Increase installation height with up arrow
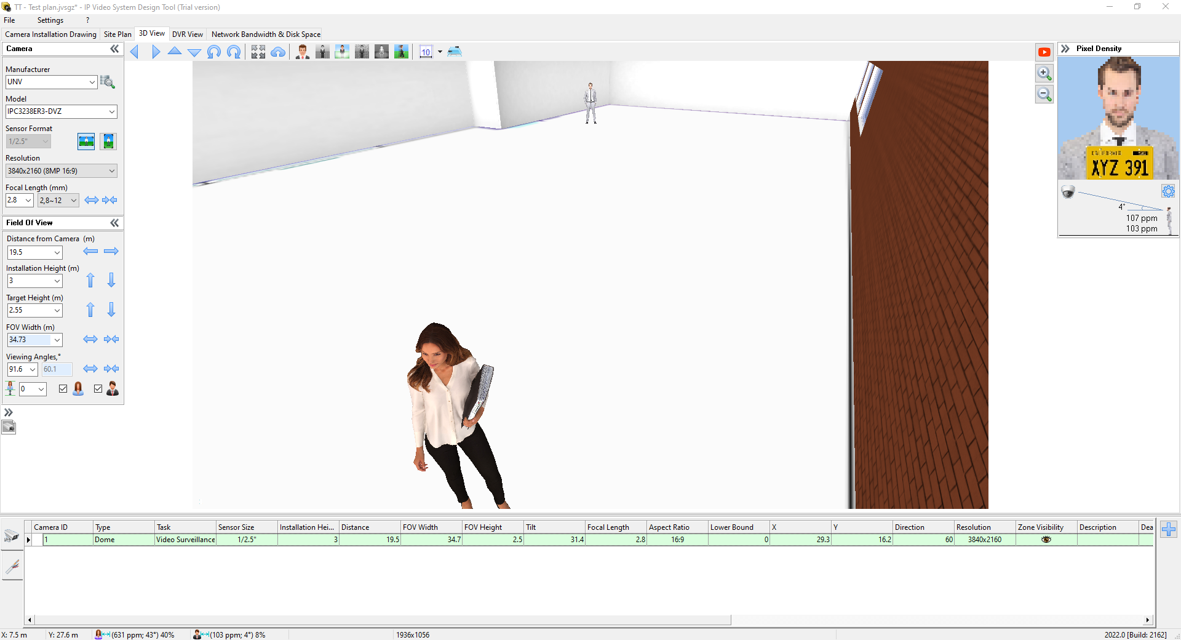 pyautogui.click(x=90, y=281)
